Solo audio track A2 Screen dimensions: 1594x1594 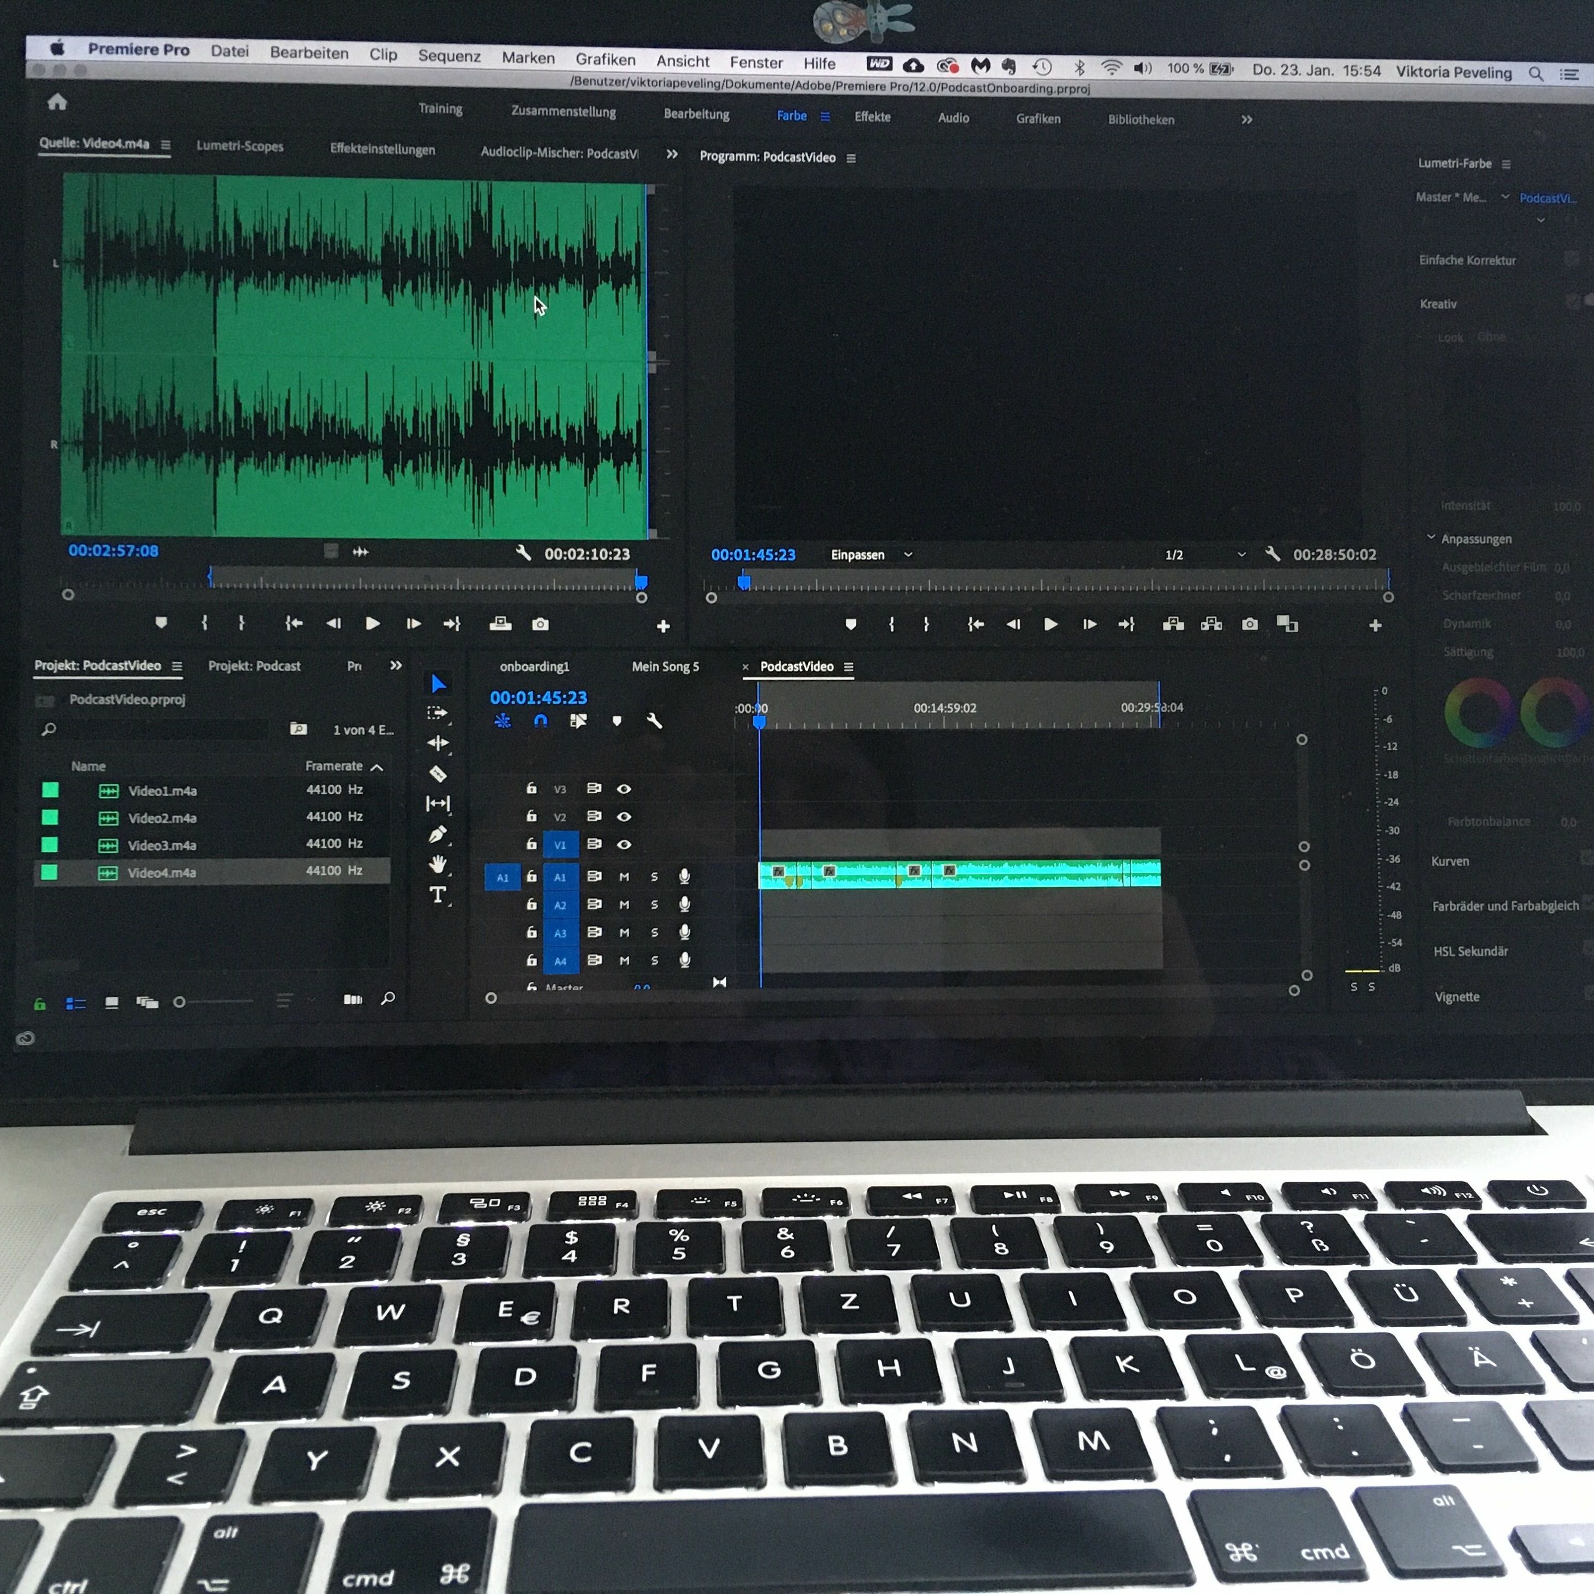pos(654,904)
